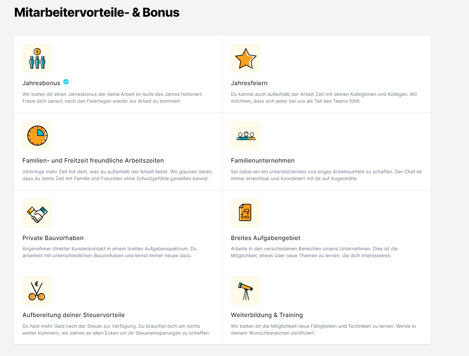Open Aufbereitung deiner Steuervorteile heading
The height and width of the screenshot is (356, 469).
(x=74, y=315)
